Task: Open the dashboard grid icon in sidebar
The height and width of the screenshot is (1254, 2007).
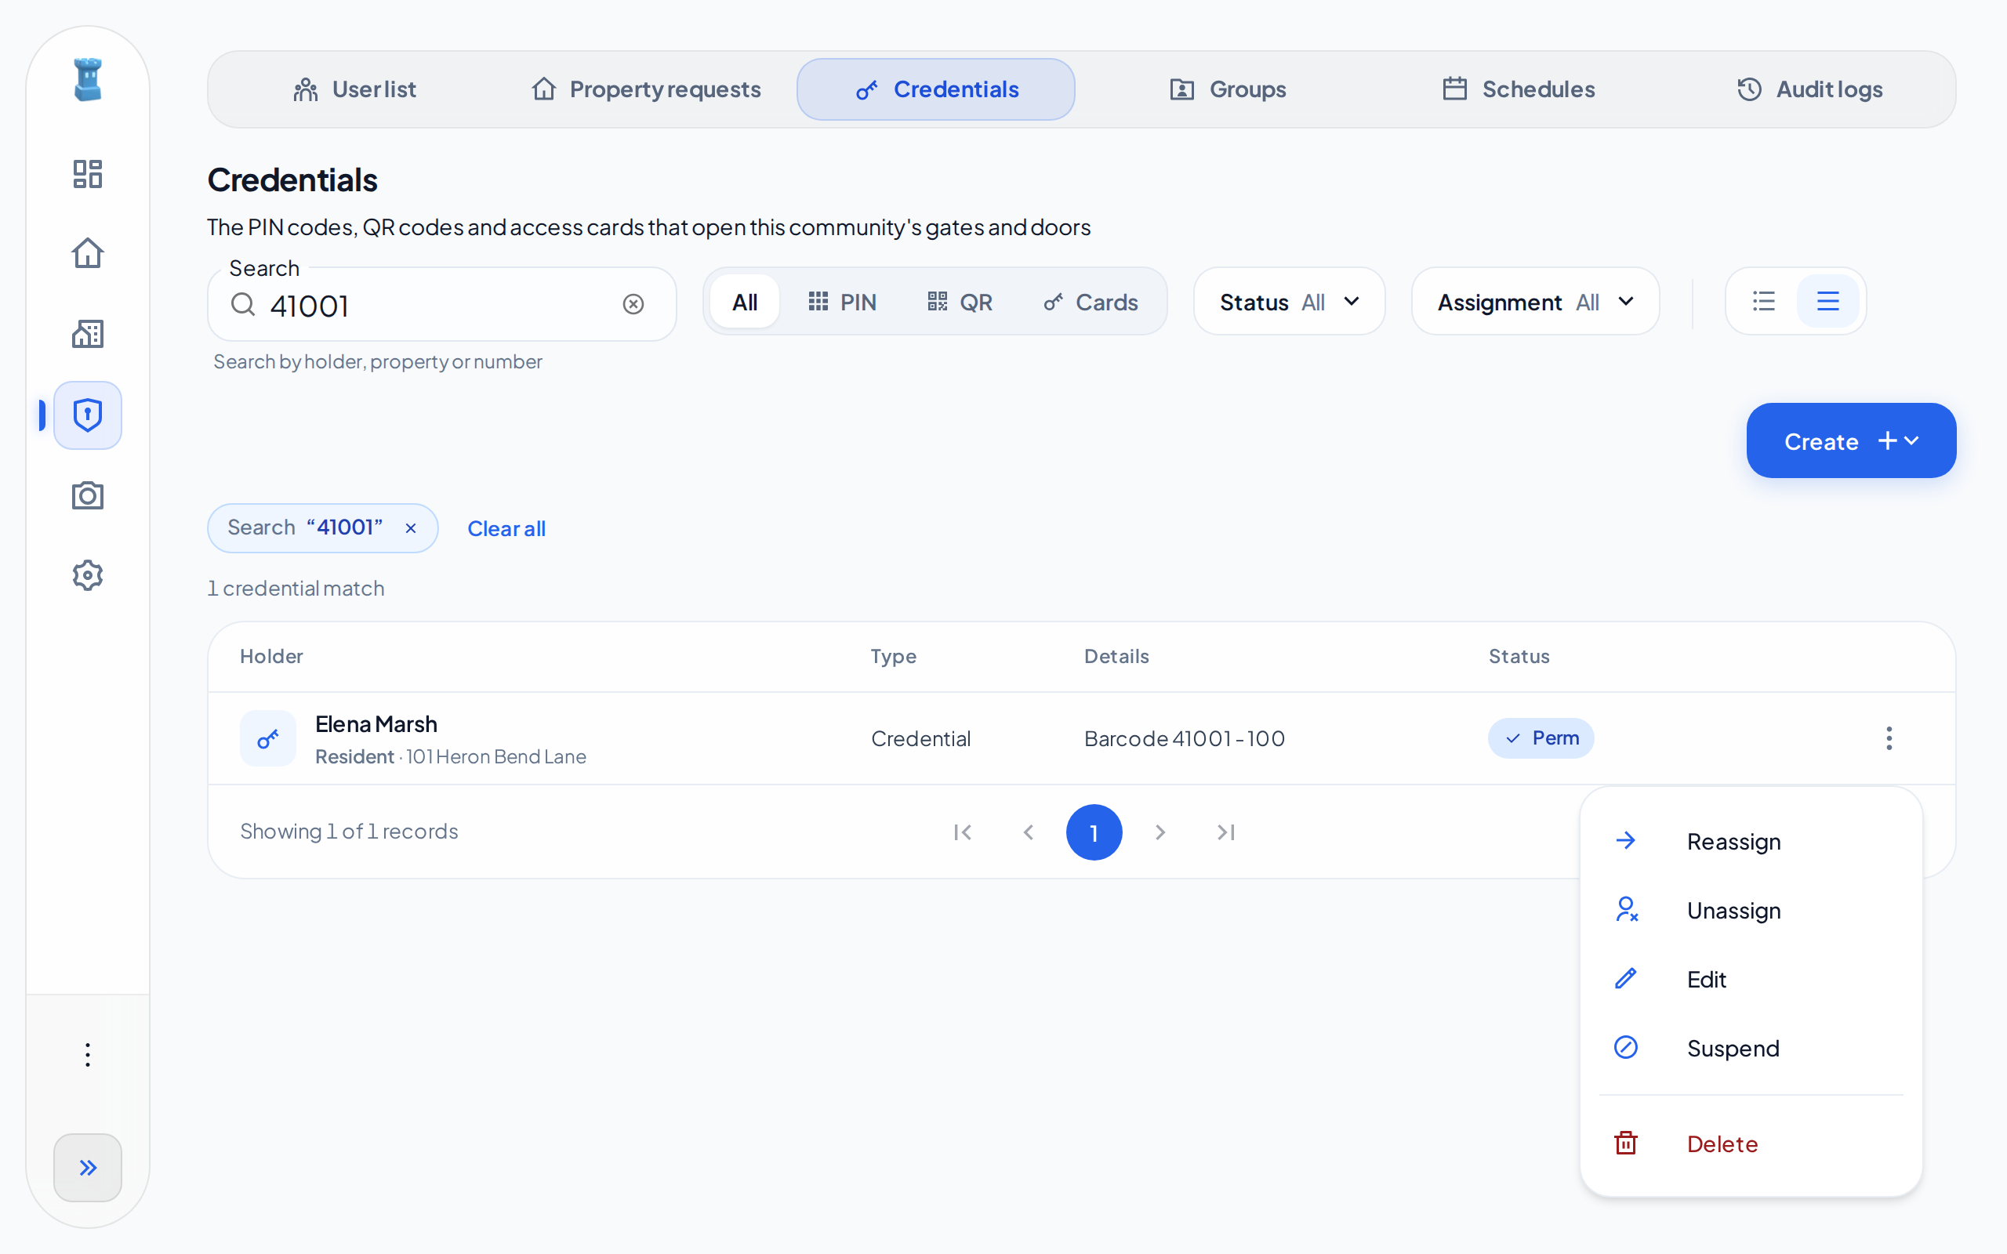Action: [87, 173]
